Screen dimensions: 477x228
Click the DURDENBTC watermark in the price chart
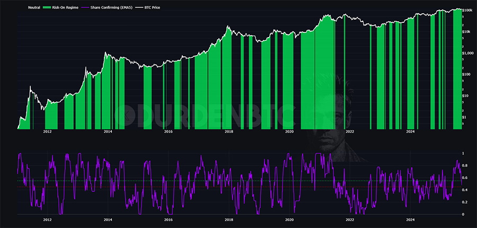click(x=207, y=112)
